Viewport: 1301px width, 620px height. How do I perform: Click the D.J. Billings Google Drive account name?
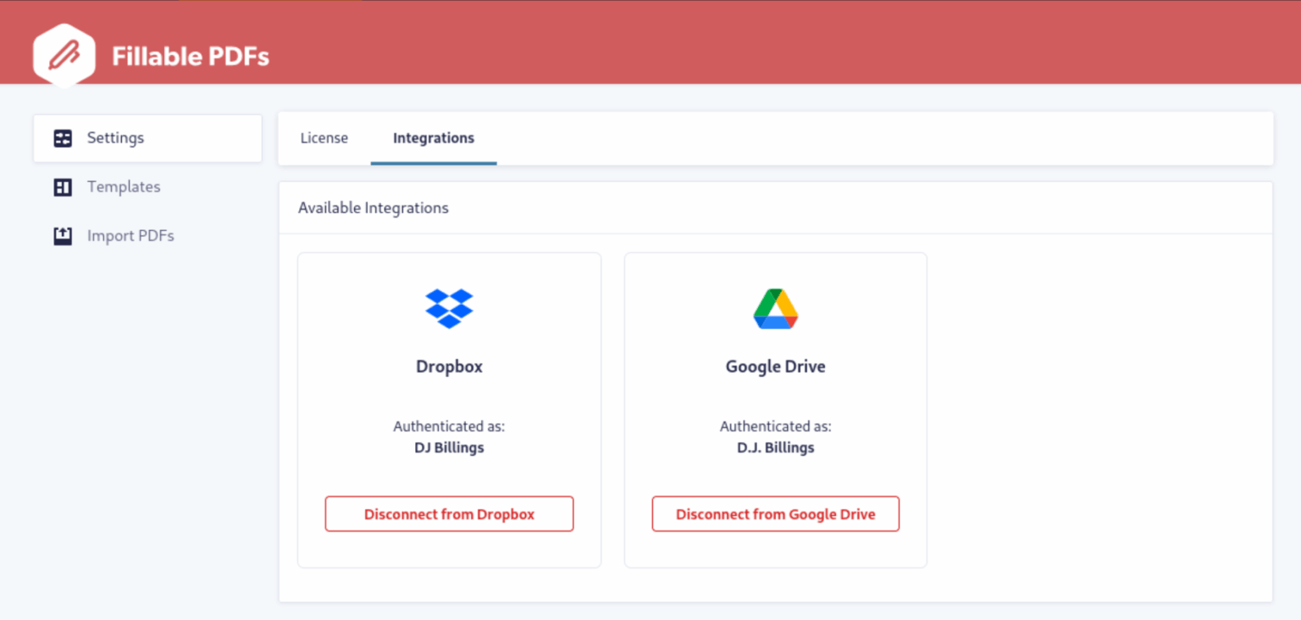(776, 447)
